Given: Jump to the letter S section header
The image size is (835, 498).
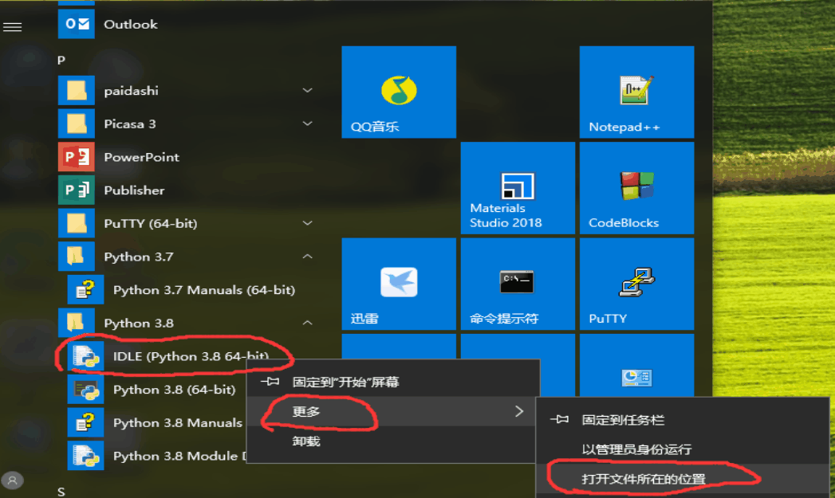Looking at the screenshot, I should pos(61,492).
